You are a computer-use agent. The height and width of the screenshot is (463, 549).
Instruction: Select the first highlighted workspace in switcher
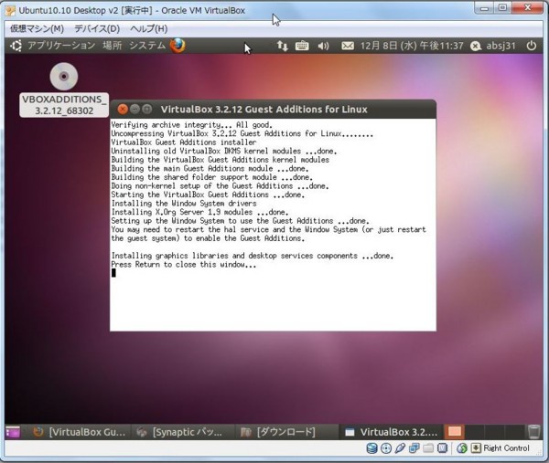tap(455, 432)
